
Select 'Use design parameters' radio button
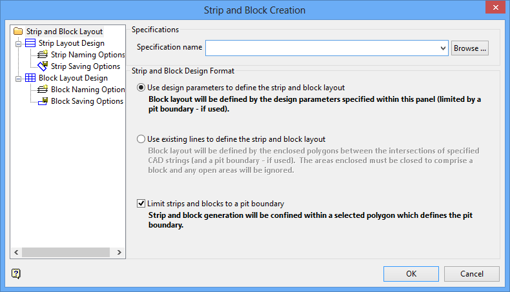pyautogui.click(x=141, y=87)
